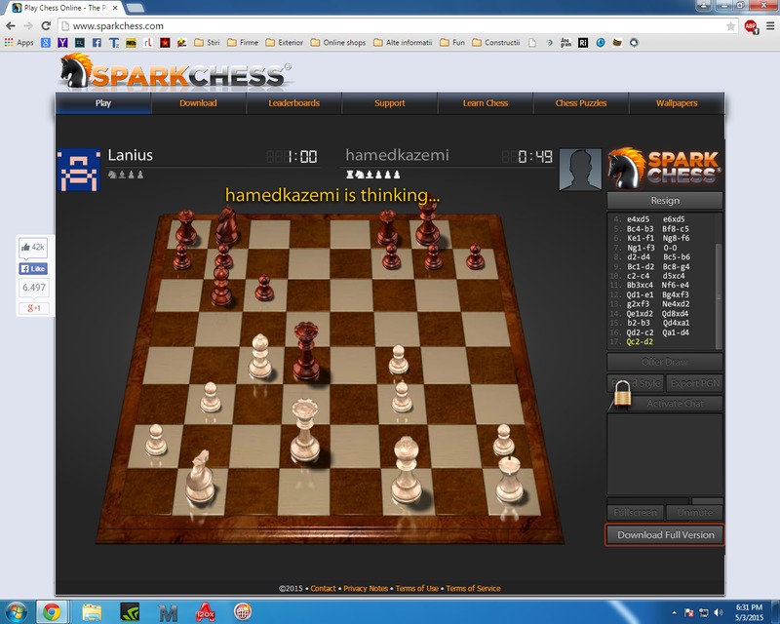Click the Offer Draw button
The width and height of the screenshot is (780, 624).
click(665, 362)
